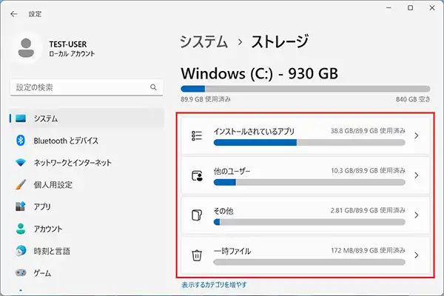
Task: Click the TEST-USER profile avatar
Action: [x=26, y=48]
